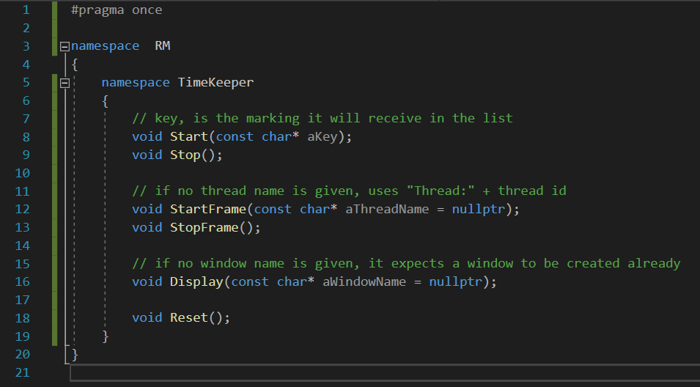The image size is (700, 387).
Task: Click the 'Reset' function name
Action: pos(189,318)
